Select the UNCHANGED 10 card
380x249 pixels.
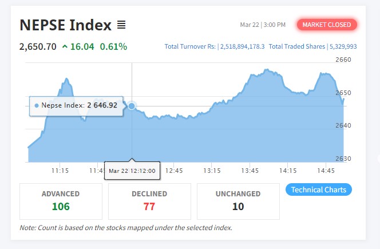click(238, 201)
